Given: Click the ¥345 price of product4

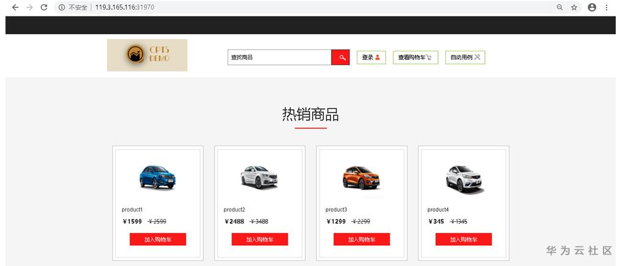Looking at the screenshot, I should tap(436, 221).
